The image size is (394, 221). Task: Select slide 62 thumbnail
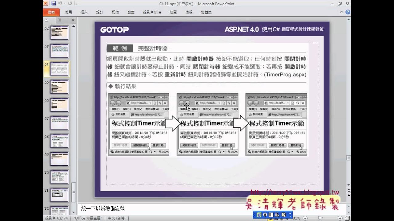[59, 33]
